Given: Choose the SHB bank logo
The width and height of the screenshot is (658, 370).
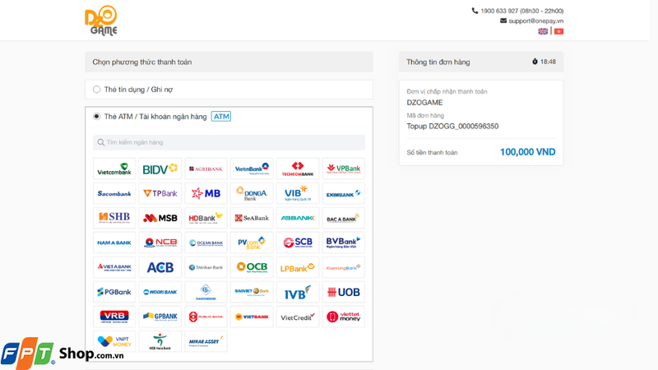Looking at the screenshot, I should click(114, 218).
